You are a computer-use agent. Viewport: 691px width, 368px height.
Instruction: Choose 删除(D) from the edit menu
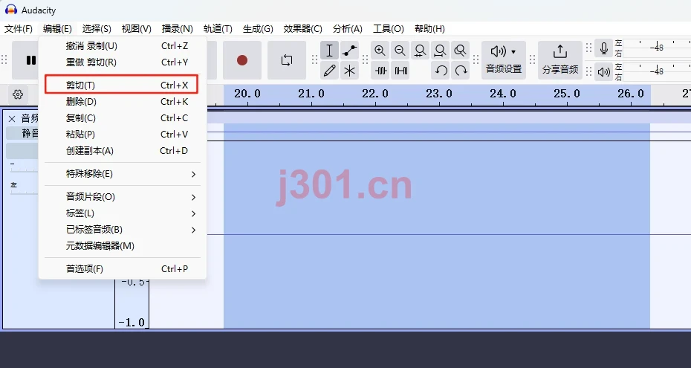(123, 101)
